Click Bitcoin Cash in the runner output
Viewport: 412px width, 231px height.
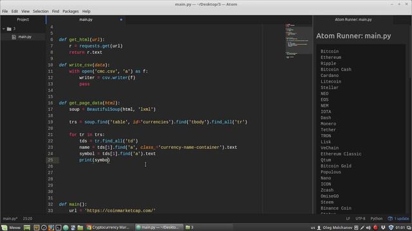click(336, 69)
